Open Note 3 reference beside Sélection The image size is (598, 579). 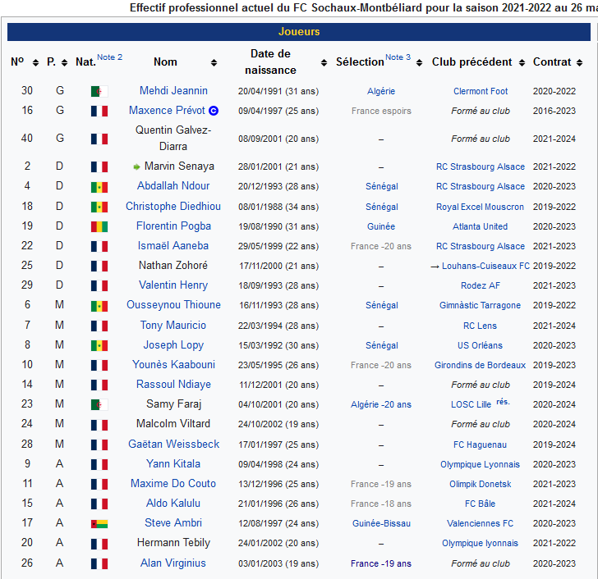click(398, 57)
